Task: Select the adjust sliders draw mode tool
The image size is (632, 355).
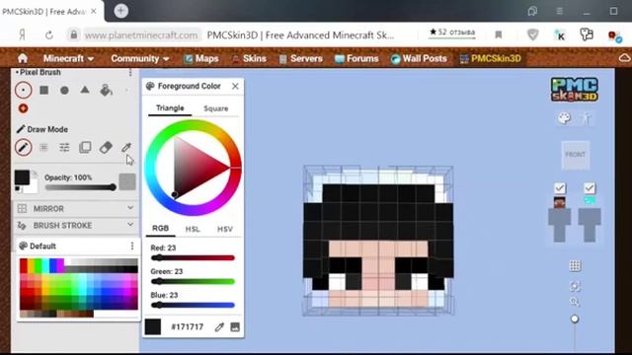Action: [x=64, y=147]
